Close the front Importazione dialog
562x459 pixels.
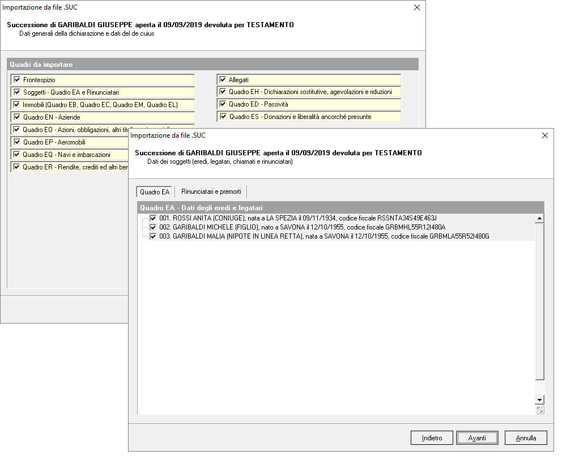tap(545, 136)
